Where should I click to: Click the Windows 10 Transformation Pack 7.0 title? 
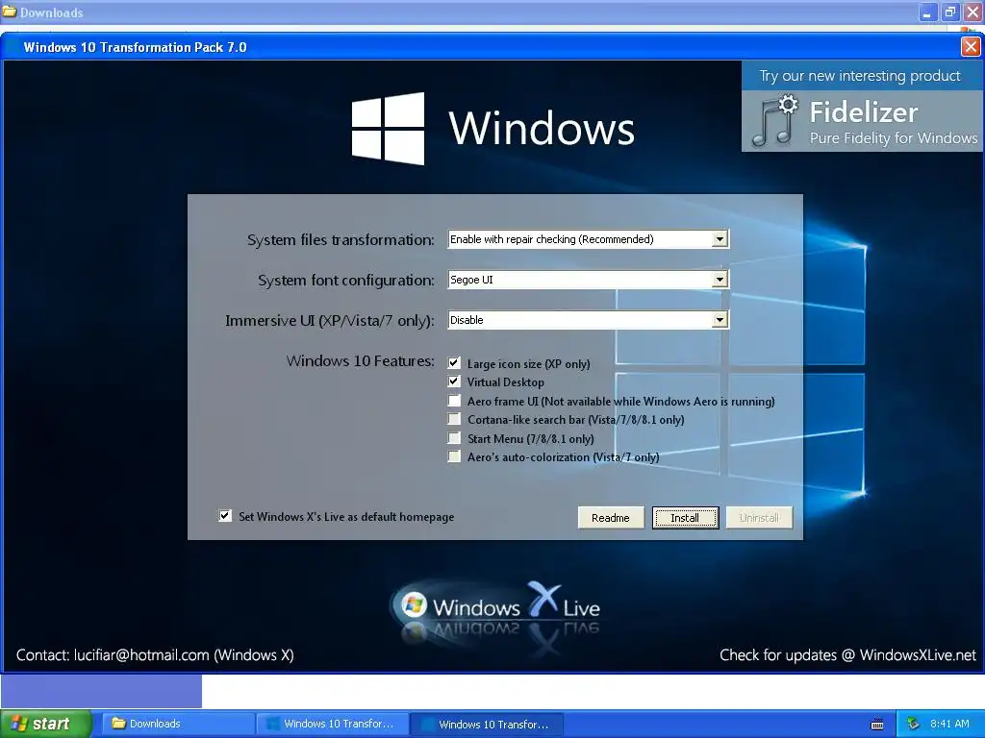coord(135,47)
